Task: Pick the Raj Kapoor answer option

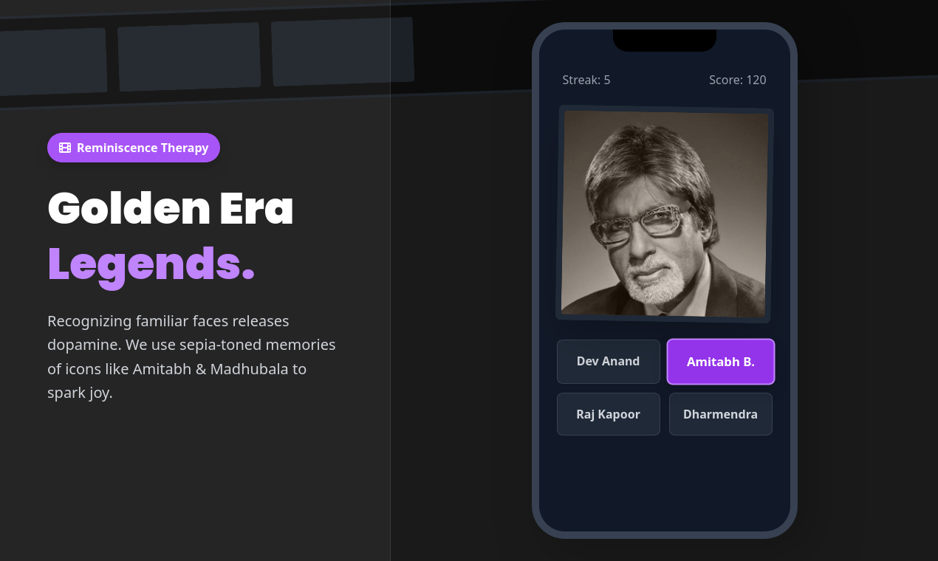Action: (x=609, y=414)
